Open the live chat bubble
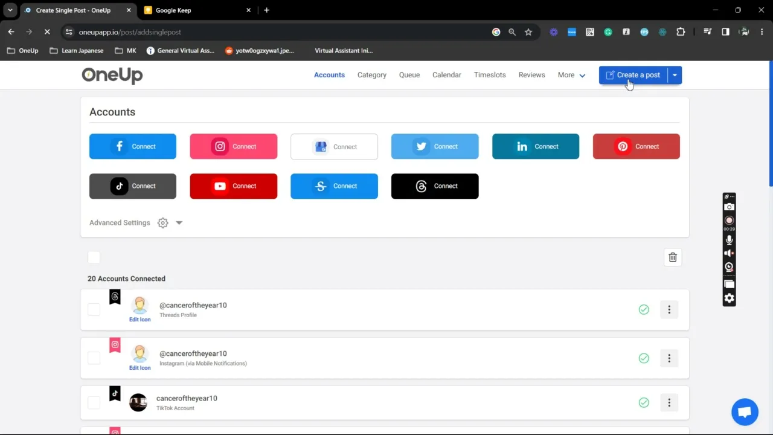The width and height of the screenshot is (773, 435). (x=745, y=412)
